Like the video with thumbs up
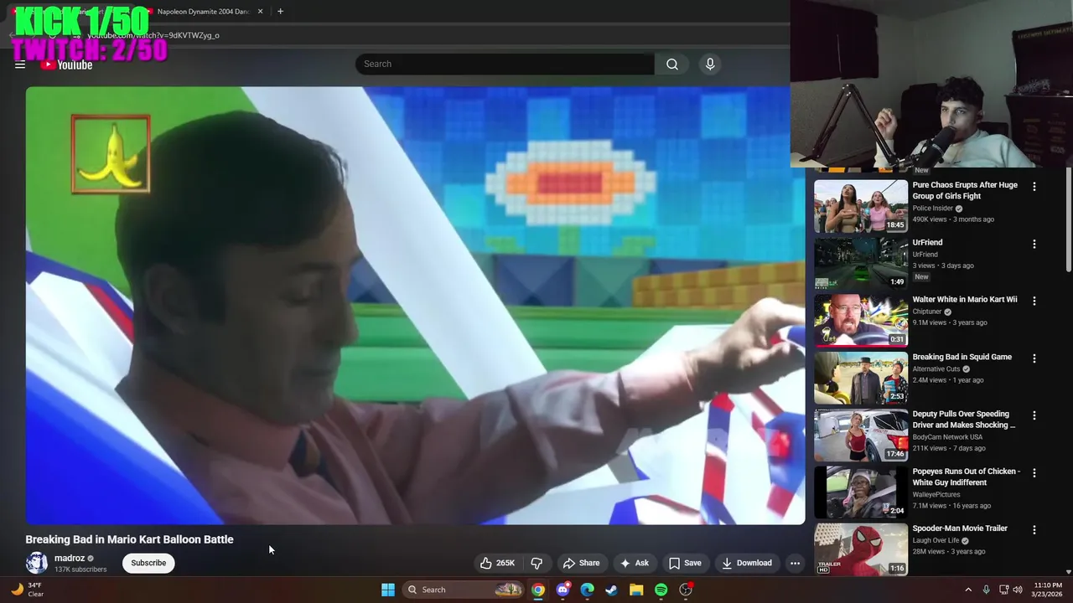1073x603 pixels. point(497,563)
